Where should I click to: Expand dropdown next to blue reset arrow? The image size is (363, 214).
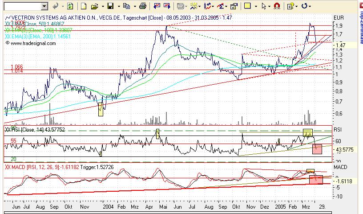point(310,6)
